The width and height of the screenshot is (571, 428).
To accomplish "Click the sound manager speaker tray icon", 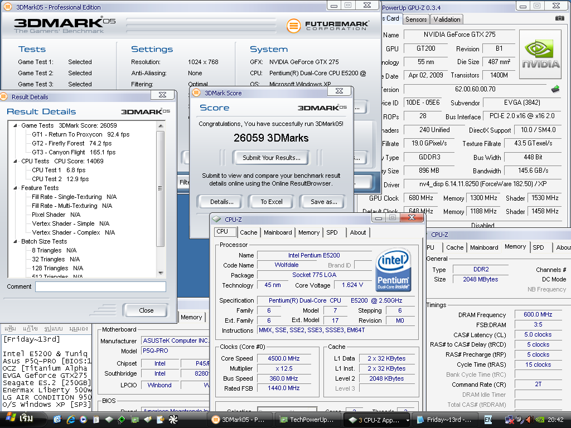I will point(519,420).
